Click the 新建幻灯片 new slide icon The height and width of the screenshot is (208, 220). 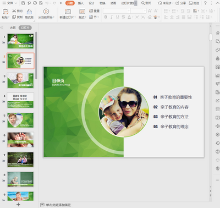68,12
